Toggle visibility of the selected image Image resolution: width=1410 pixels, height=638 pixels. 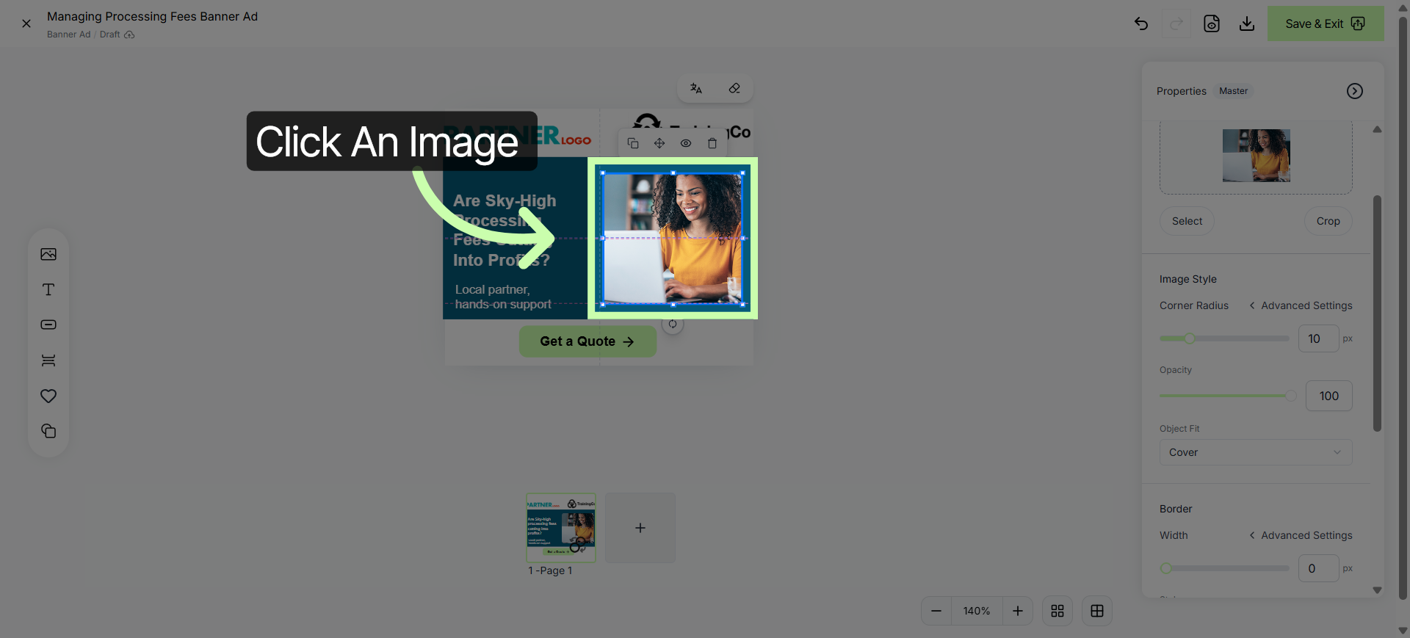point(686,143)
